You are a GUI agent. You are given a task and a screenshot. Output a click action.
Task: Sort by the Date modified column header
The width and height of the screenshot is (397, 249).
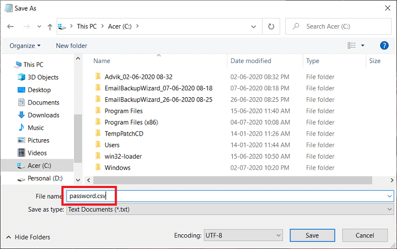pos(250,61)
